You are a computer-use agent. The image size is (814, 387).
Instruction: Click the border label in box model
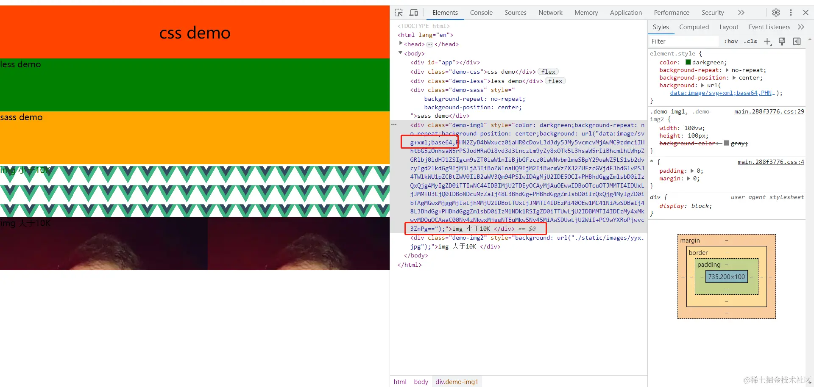pyautogui.click(x=698, y=253)
